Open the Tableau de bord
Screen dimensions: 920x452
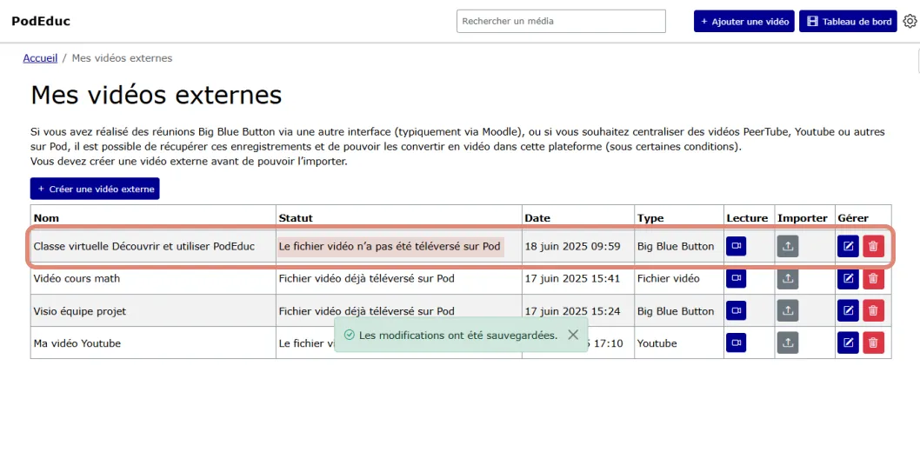848,22
